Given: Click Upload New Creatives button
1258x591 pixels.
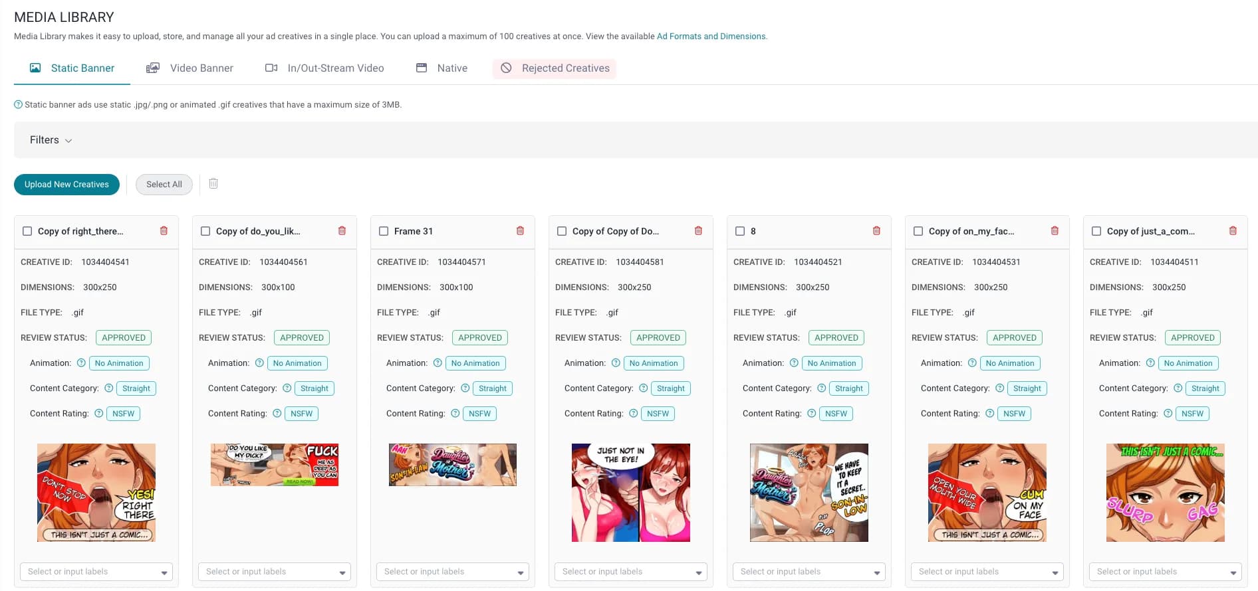Looking at the screenshot, I should coord(66,185).
